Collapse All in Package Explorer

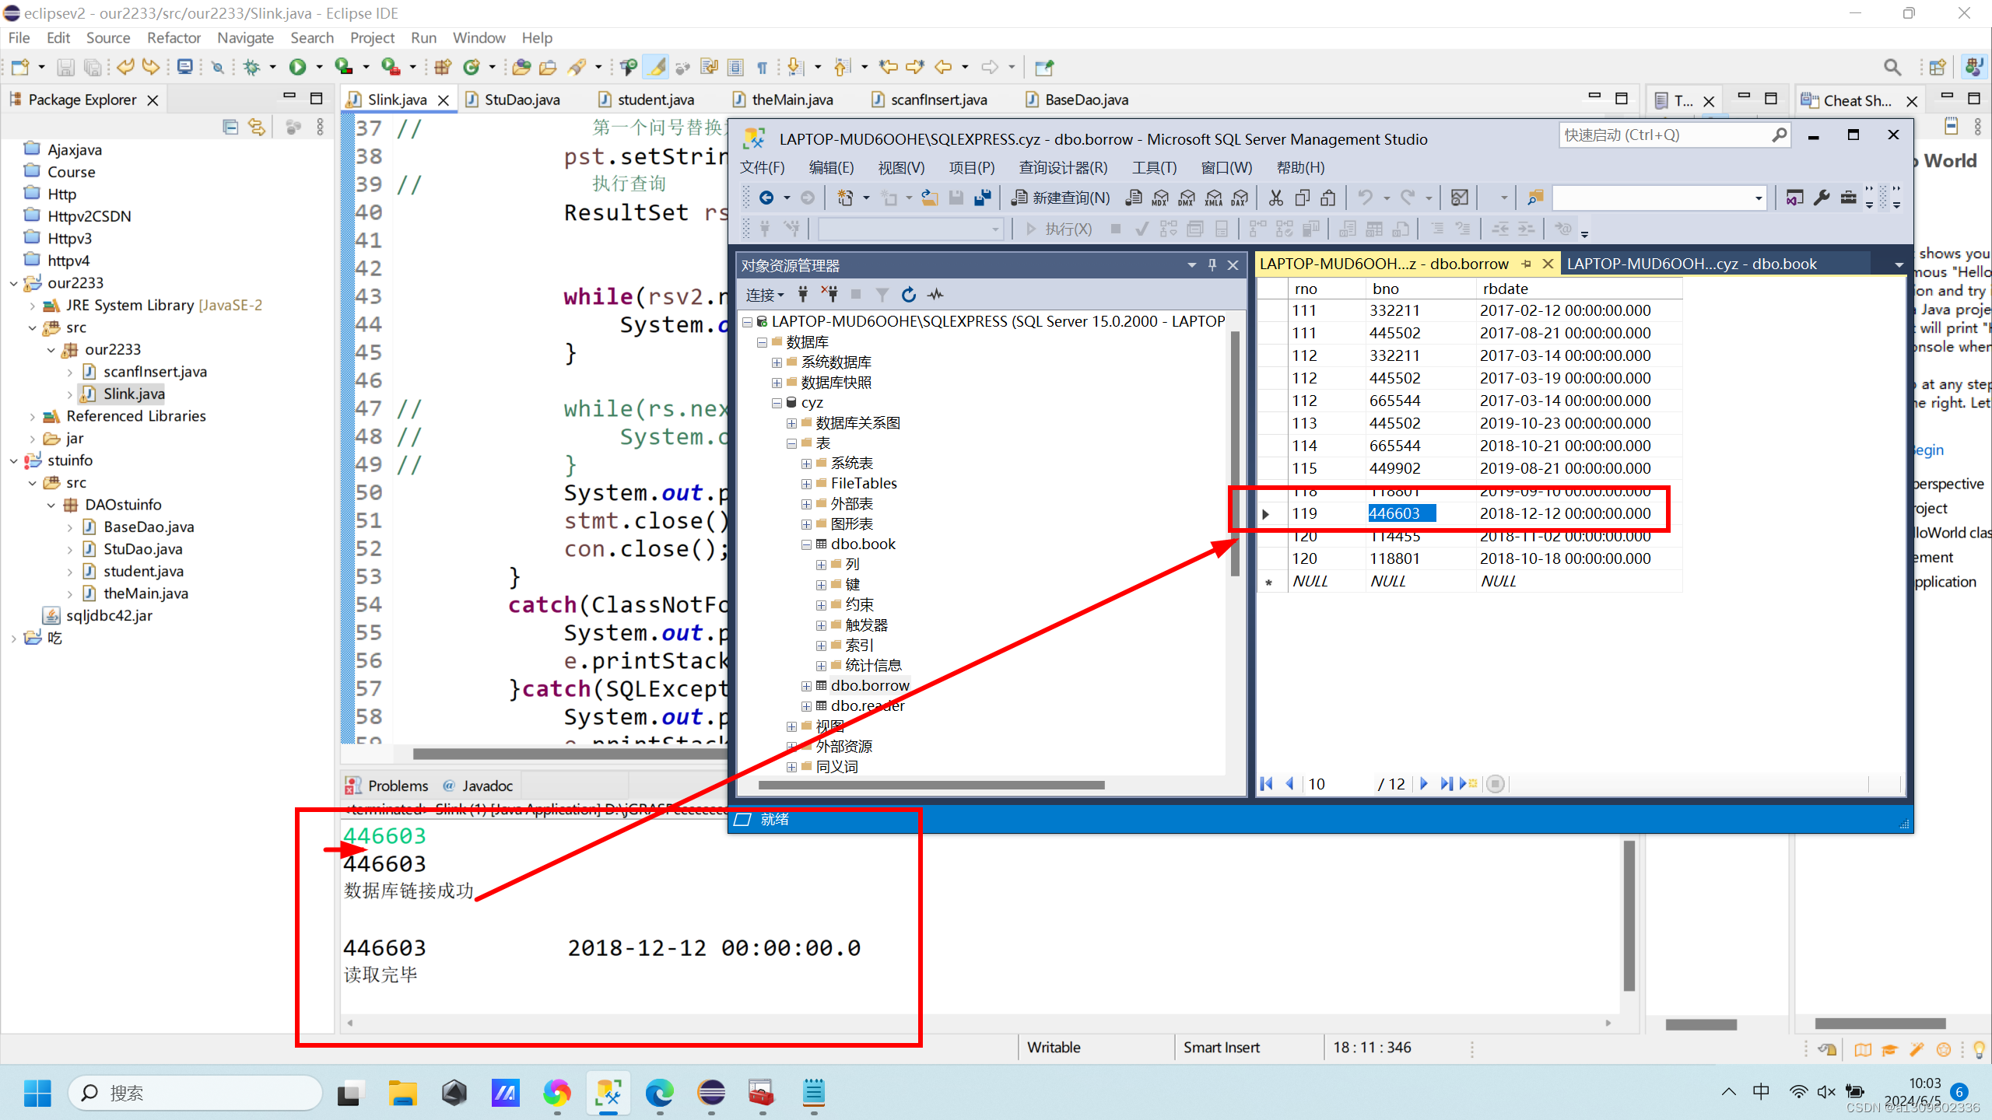pos(230,127)
